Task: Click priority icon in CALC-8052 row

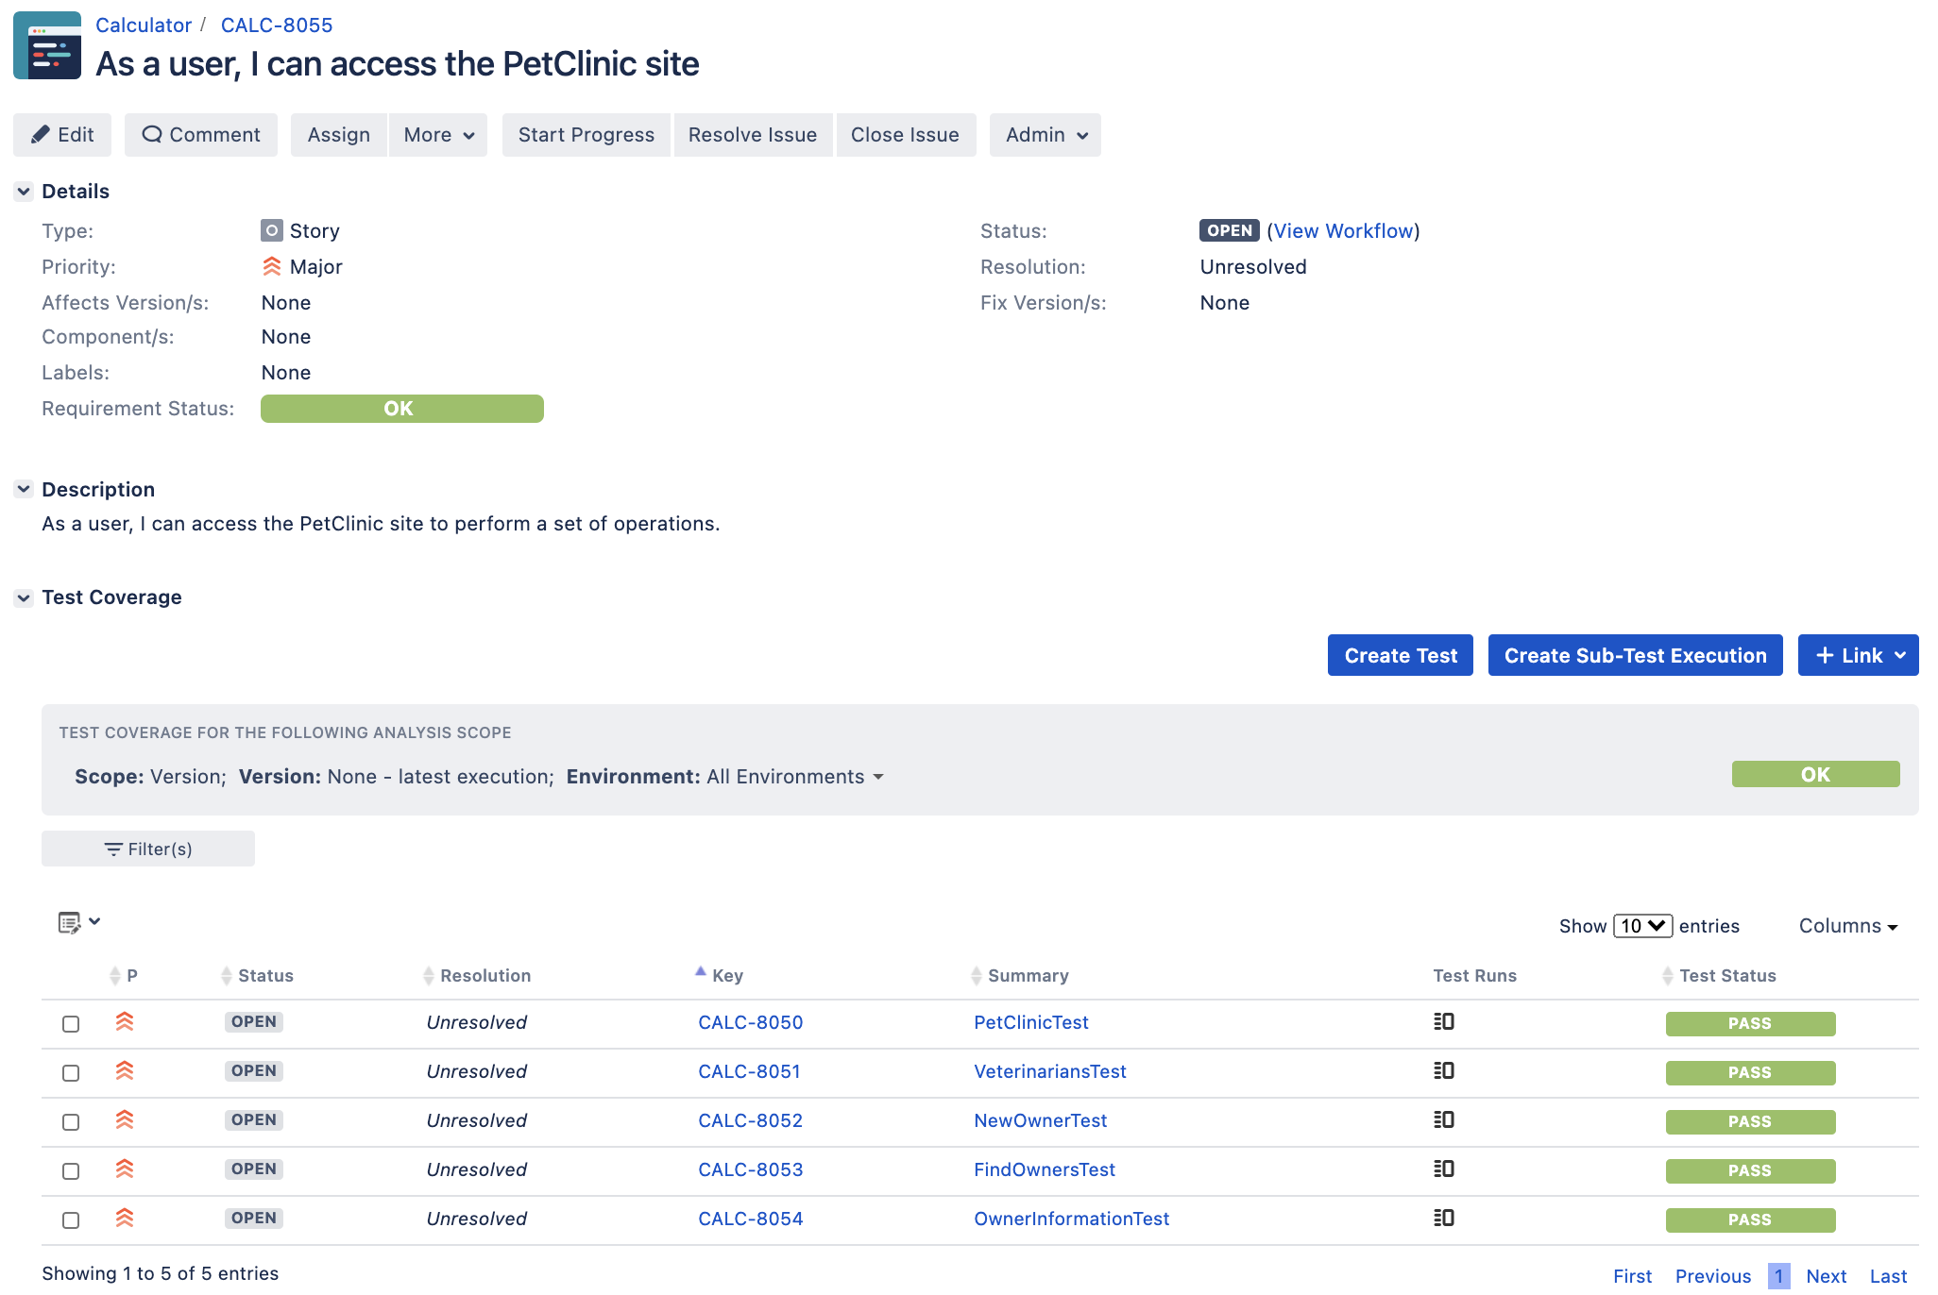Action: [125, 1119]
